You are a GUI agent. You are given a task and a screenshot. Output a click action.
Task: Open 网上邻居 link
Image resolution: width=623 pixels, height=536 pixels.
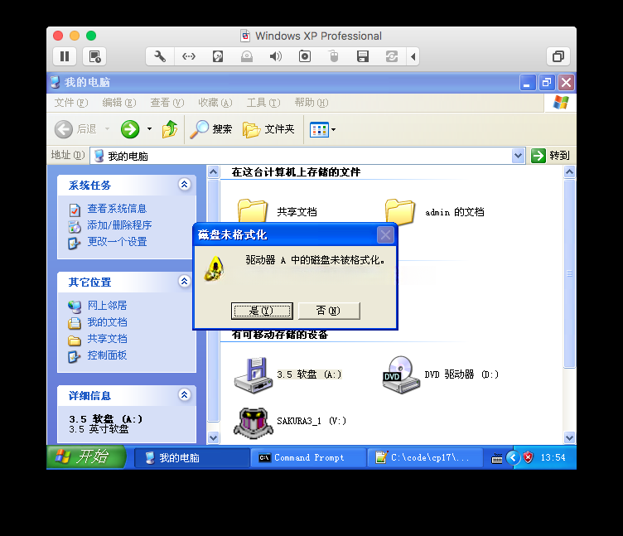coord(107,306)
